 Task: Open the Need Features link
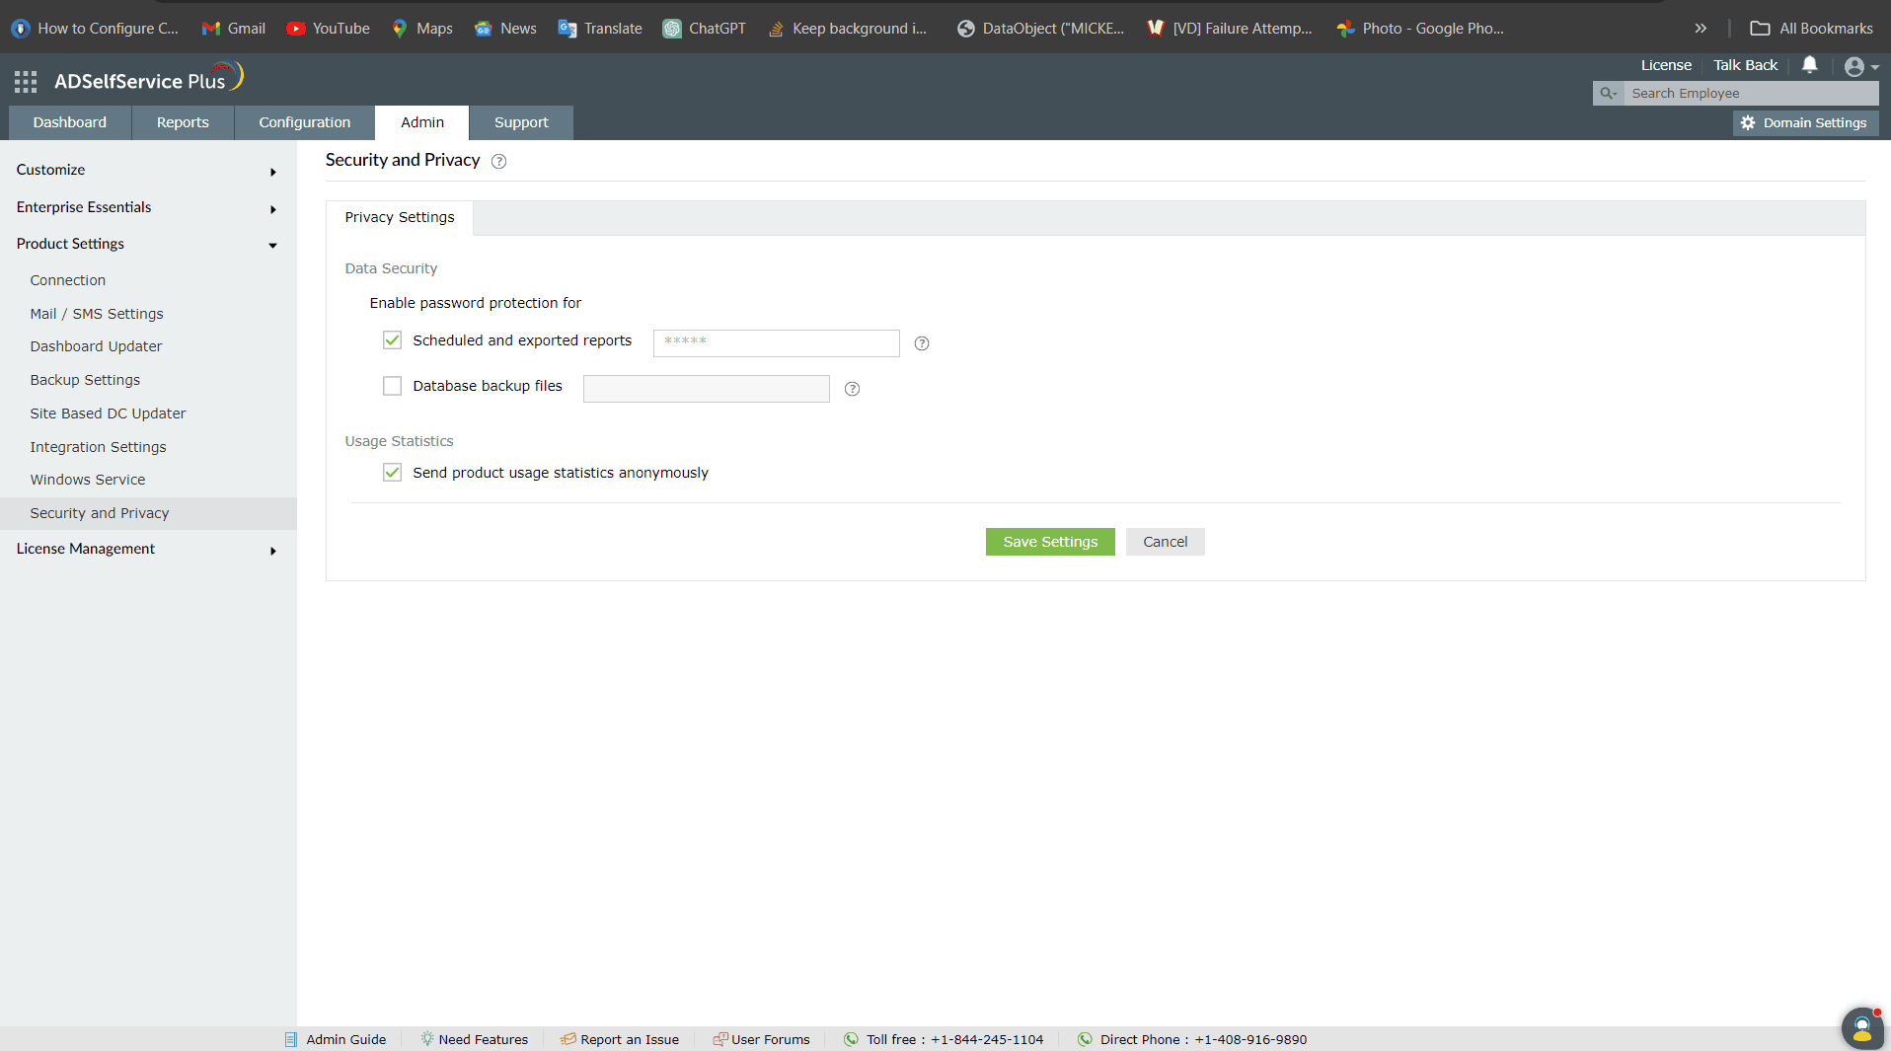point(484,1039)
